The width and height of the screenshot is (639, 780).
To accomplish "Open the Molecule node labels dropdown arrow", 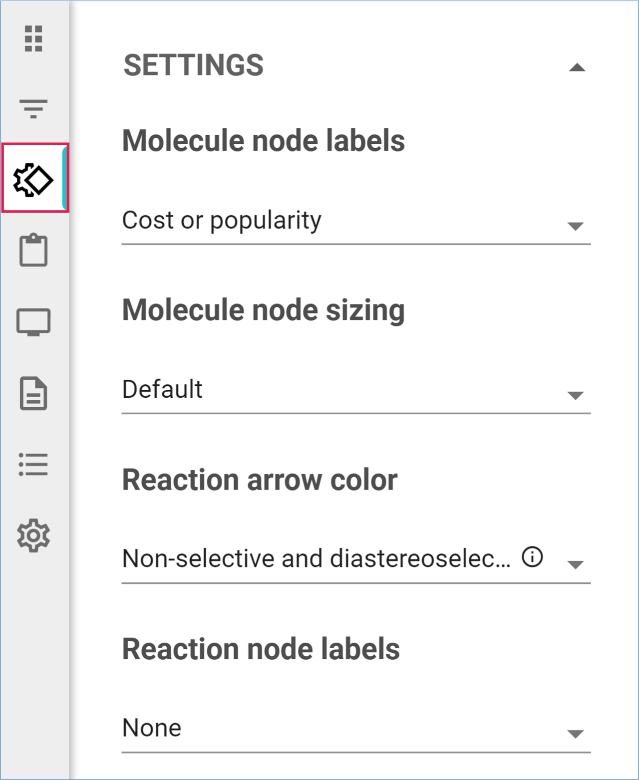I will pos(576,226).
